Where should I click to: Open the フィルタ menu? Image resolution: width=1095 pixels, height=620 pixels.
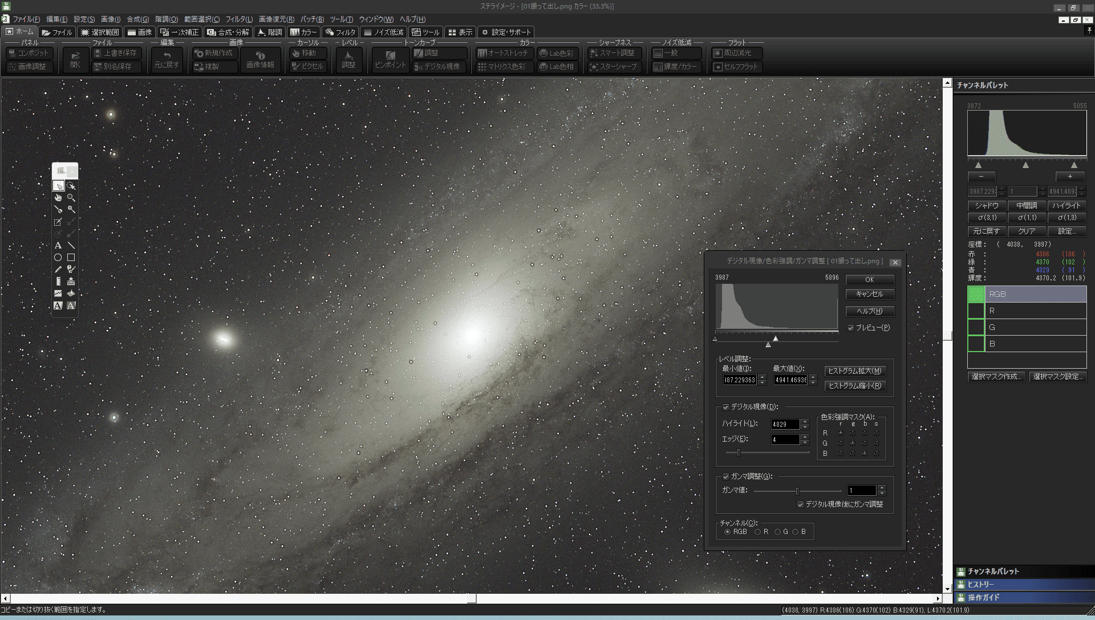238,19
